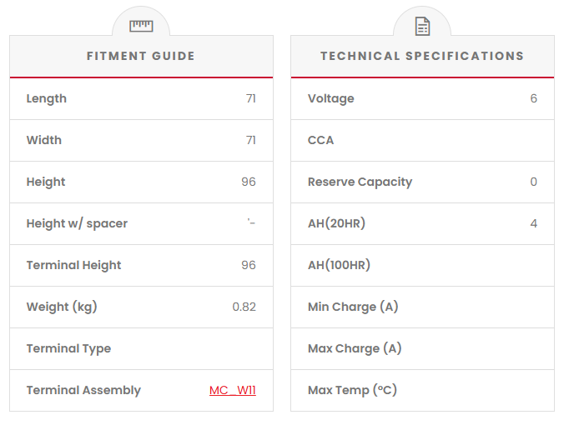Select the Technical Specifications heading
564x425 pixels.
tap(422, 57)
